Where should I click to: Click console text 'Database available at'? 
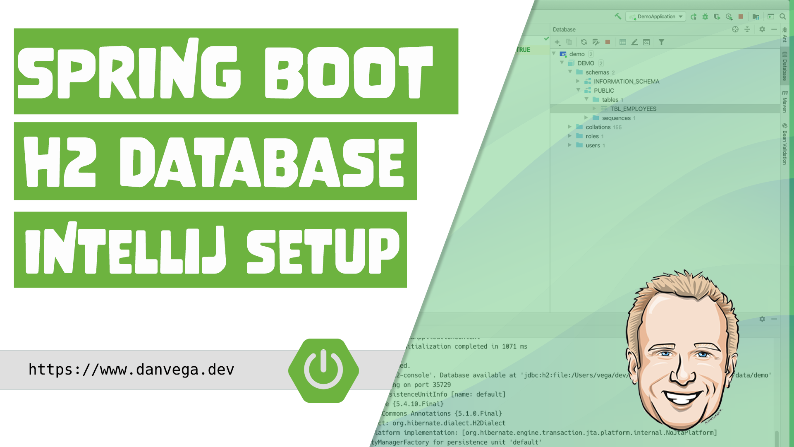pos(477,375)
